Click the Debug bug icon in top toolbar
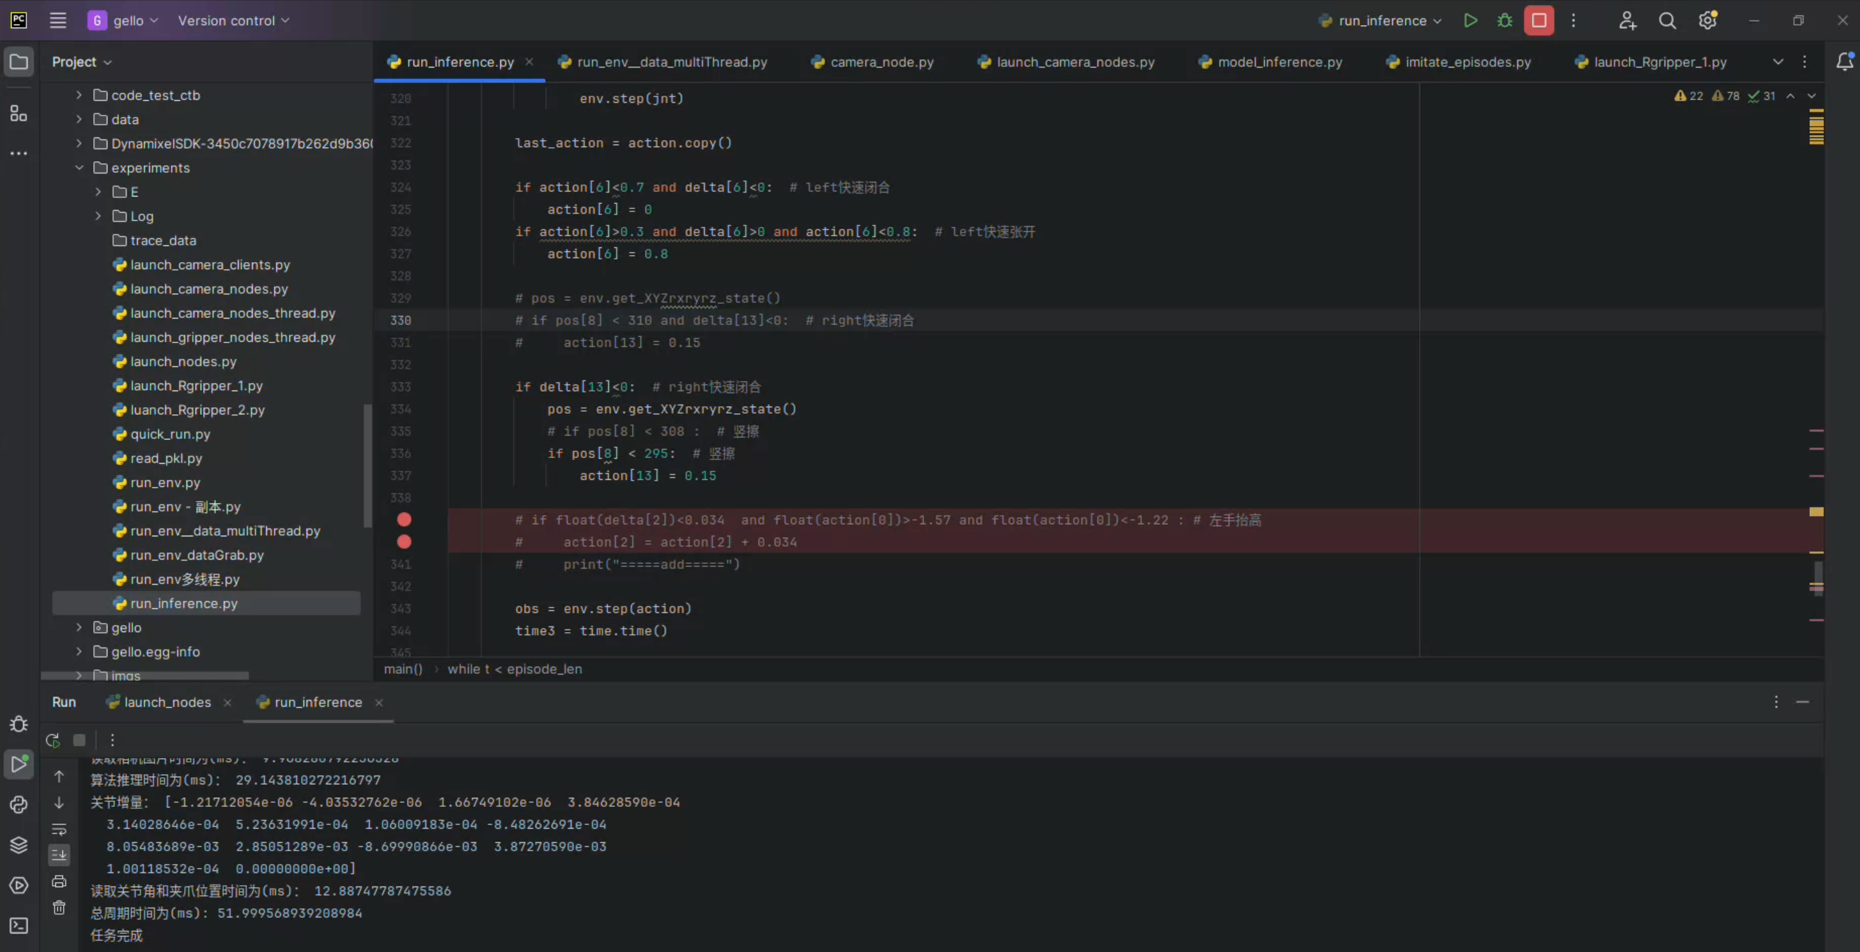This screenshot has height=952, width=1860. click(x=1504, y=20)
